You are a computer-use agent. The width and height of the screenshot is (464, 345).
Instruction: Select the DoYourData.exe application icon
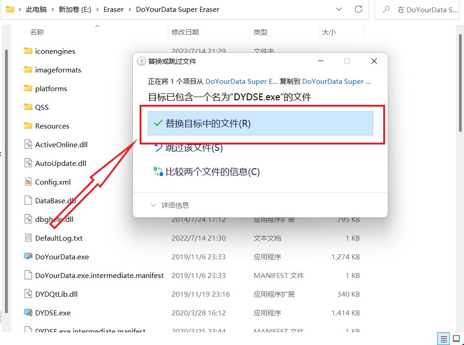28,256
